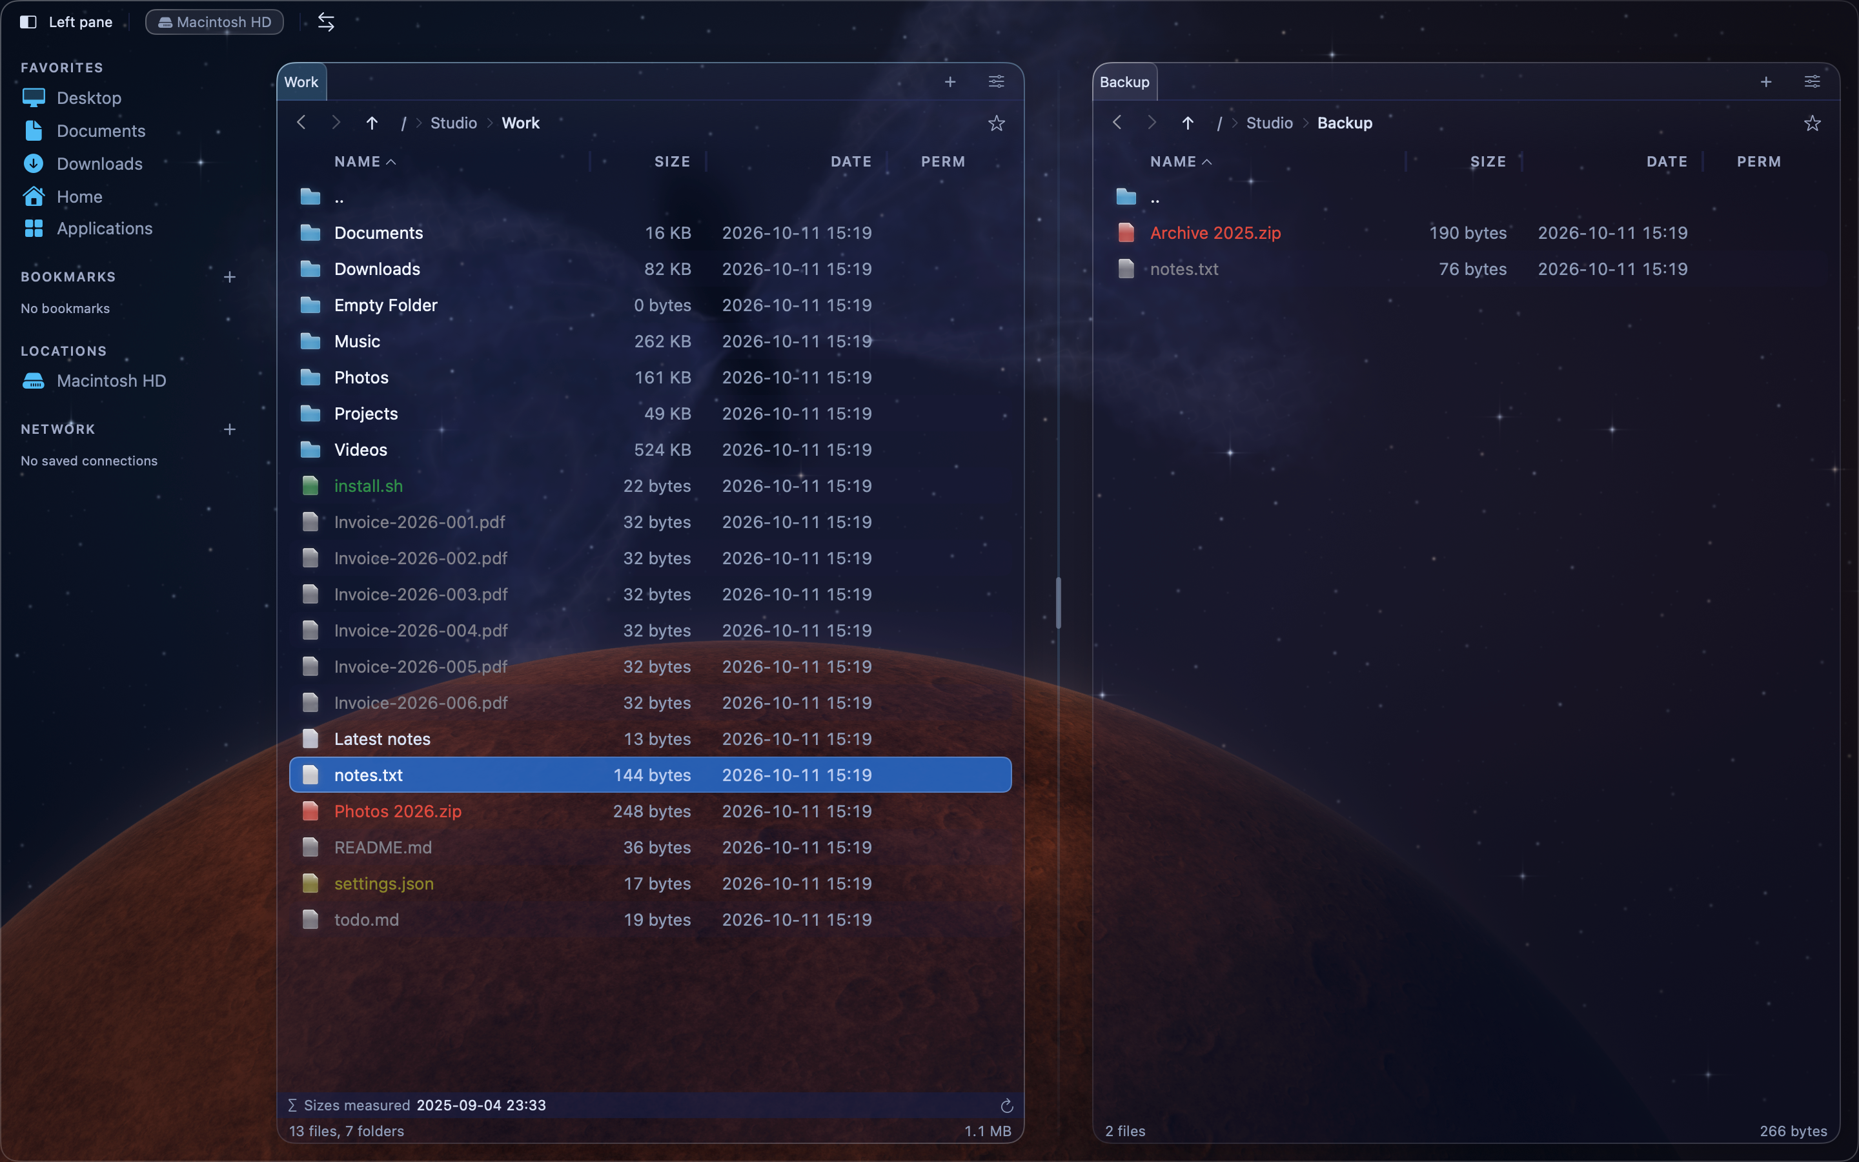The width and height of the screenshot is (1859, 1162).
Task: Click the pane divider handle
Action: [1059, 602]
